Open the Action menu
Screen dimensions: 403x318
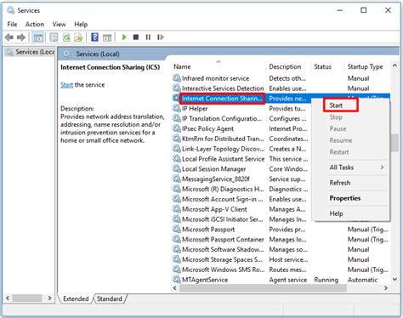[x=35, y=25]
